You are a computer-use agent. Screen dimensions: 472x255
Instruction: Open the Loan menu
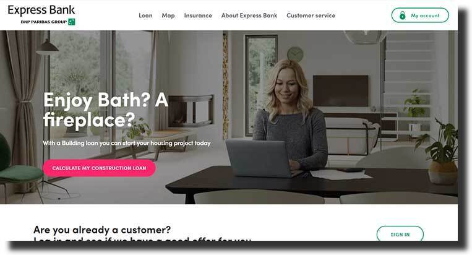[145, 15]
